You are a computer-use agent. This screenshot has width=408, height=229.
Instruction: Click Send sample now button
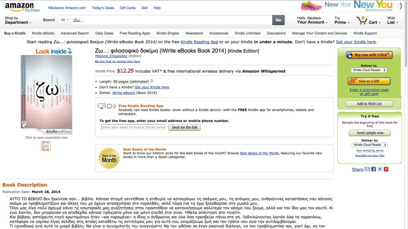(x=370, y=133)
